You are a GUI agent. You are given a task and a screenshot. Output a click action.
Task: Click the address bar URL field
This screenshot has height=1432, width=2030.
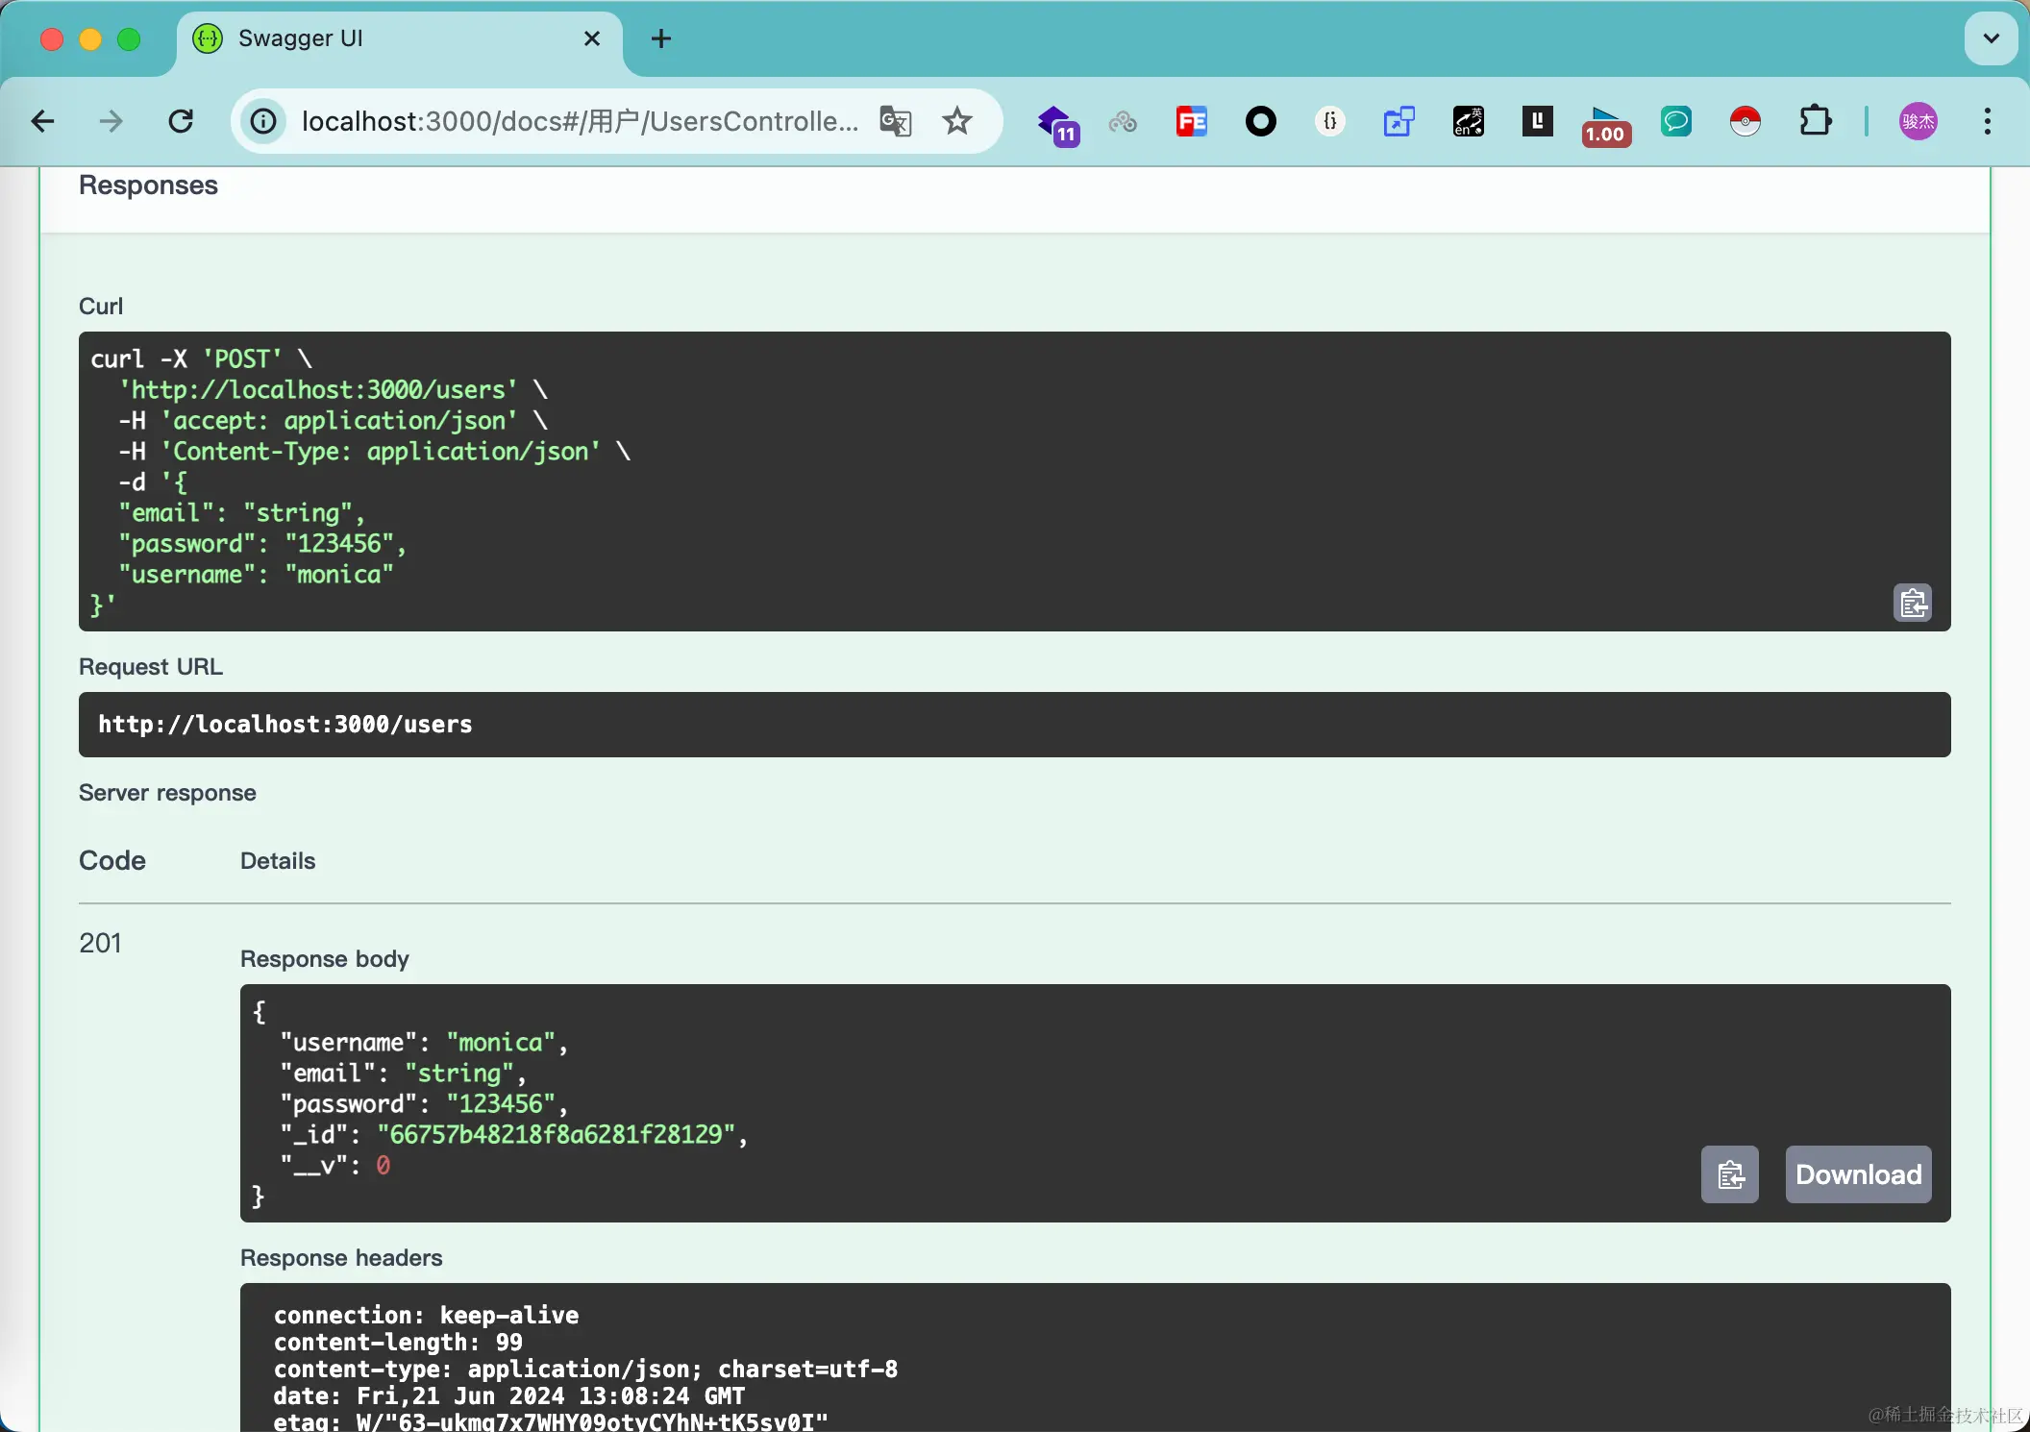tap(577, 122)
